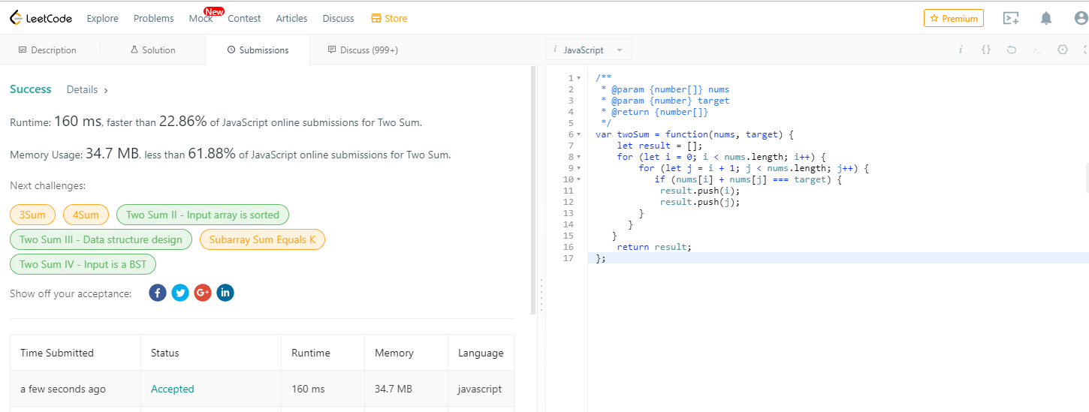This screenshot has height=412, width=1089.
Task: Open Subarray Sum Equals K challenge
Action: tap(262, 239)
